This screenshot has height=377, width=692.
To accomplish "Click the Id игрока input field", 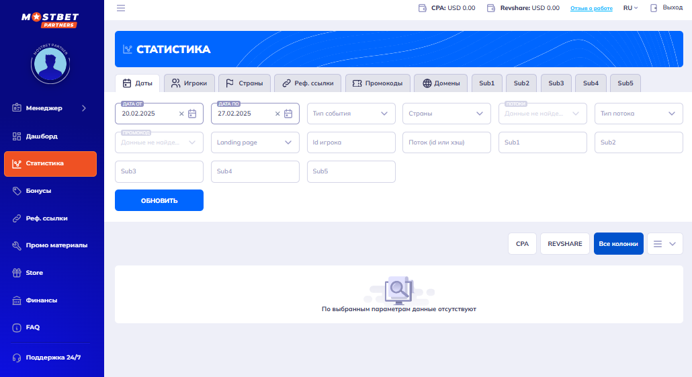I will tap(351, 142).
